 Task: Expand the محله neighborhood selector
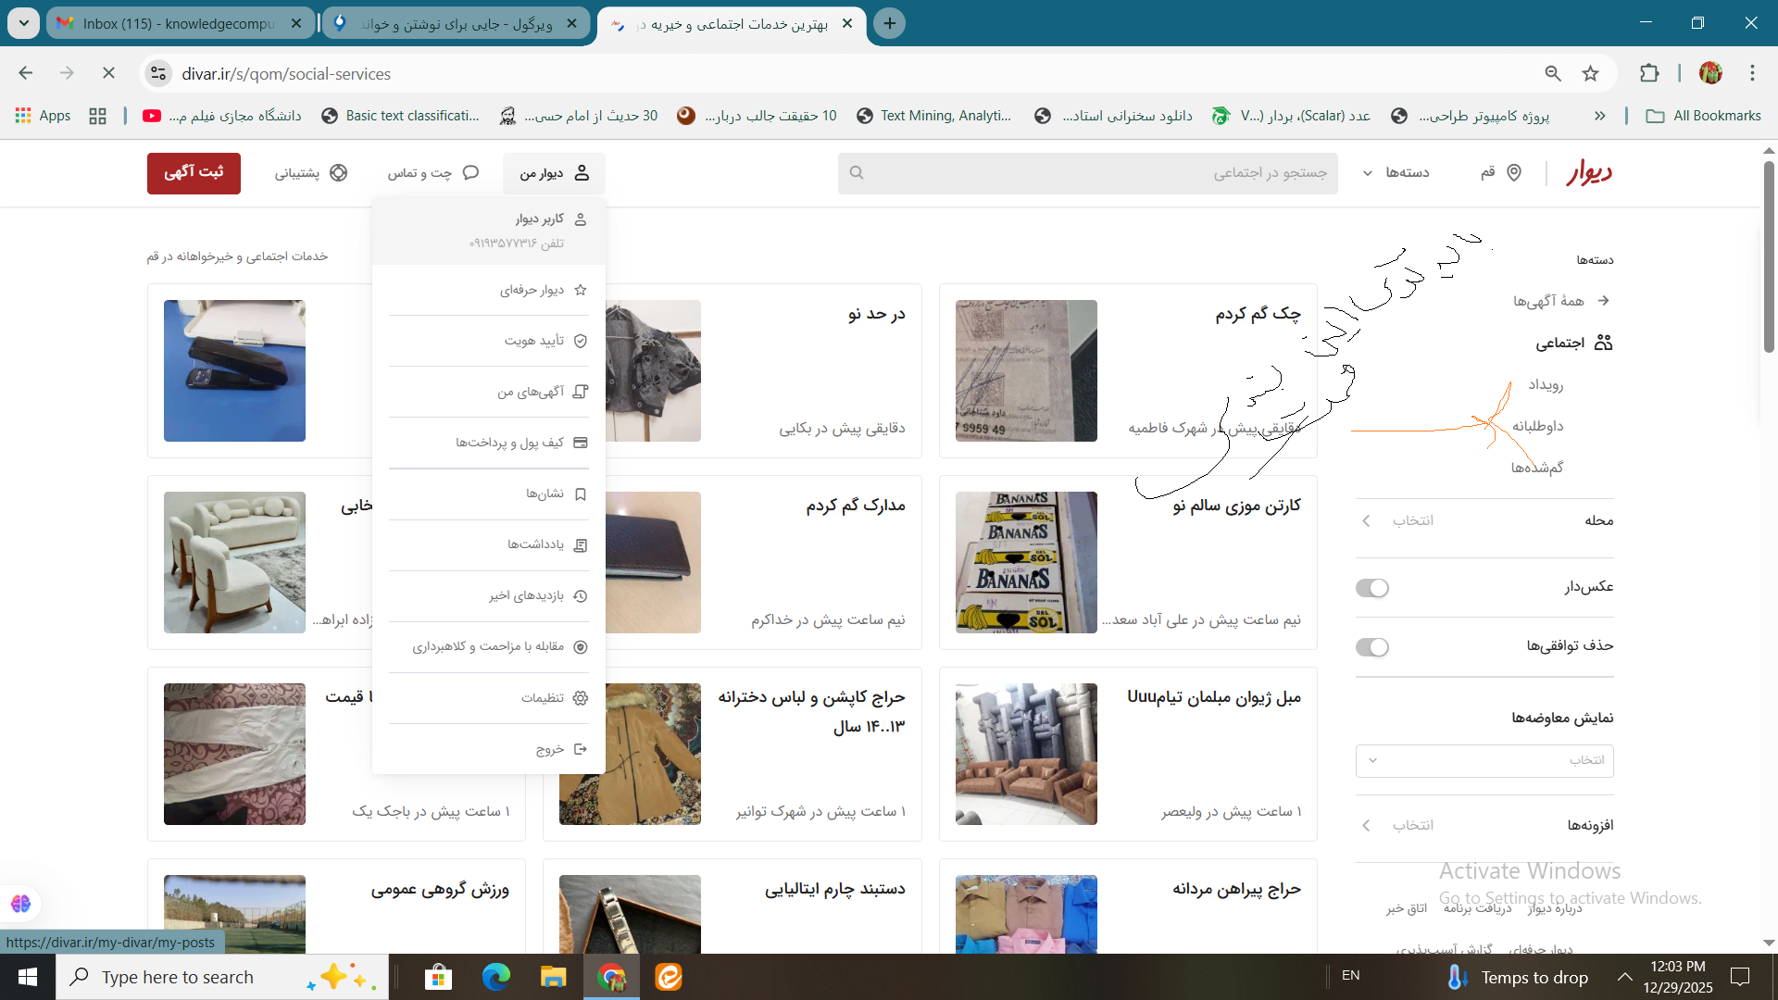point(1484,520)
